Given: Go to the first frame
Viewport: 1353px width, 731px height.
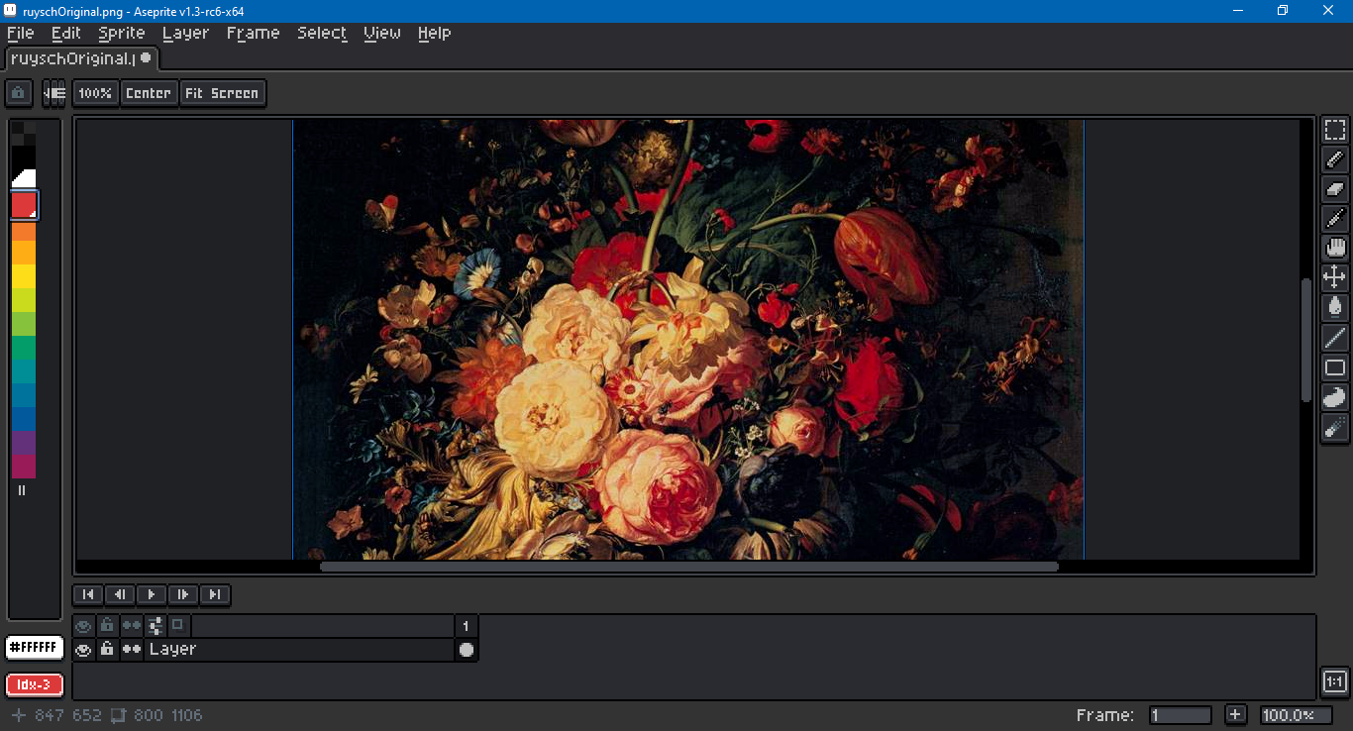Looking at the screenshot, I should tap(88, 594).
